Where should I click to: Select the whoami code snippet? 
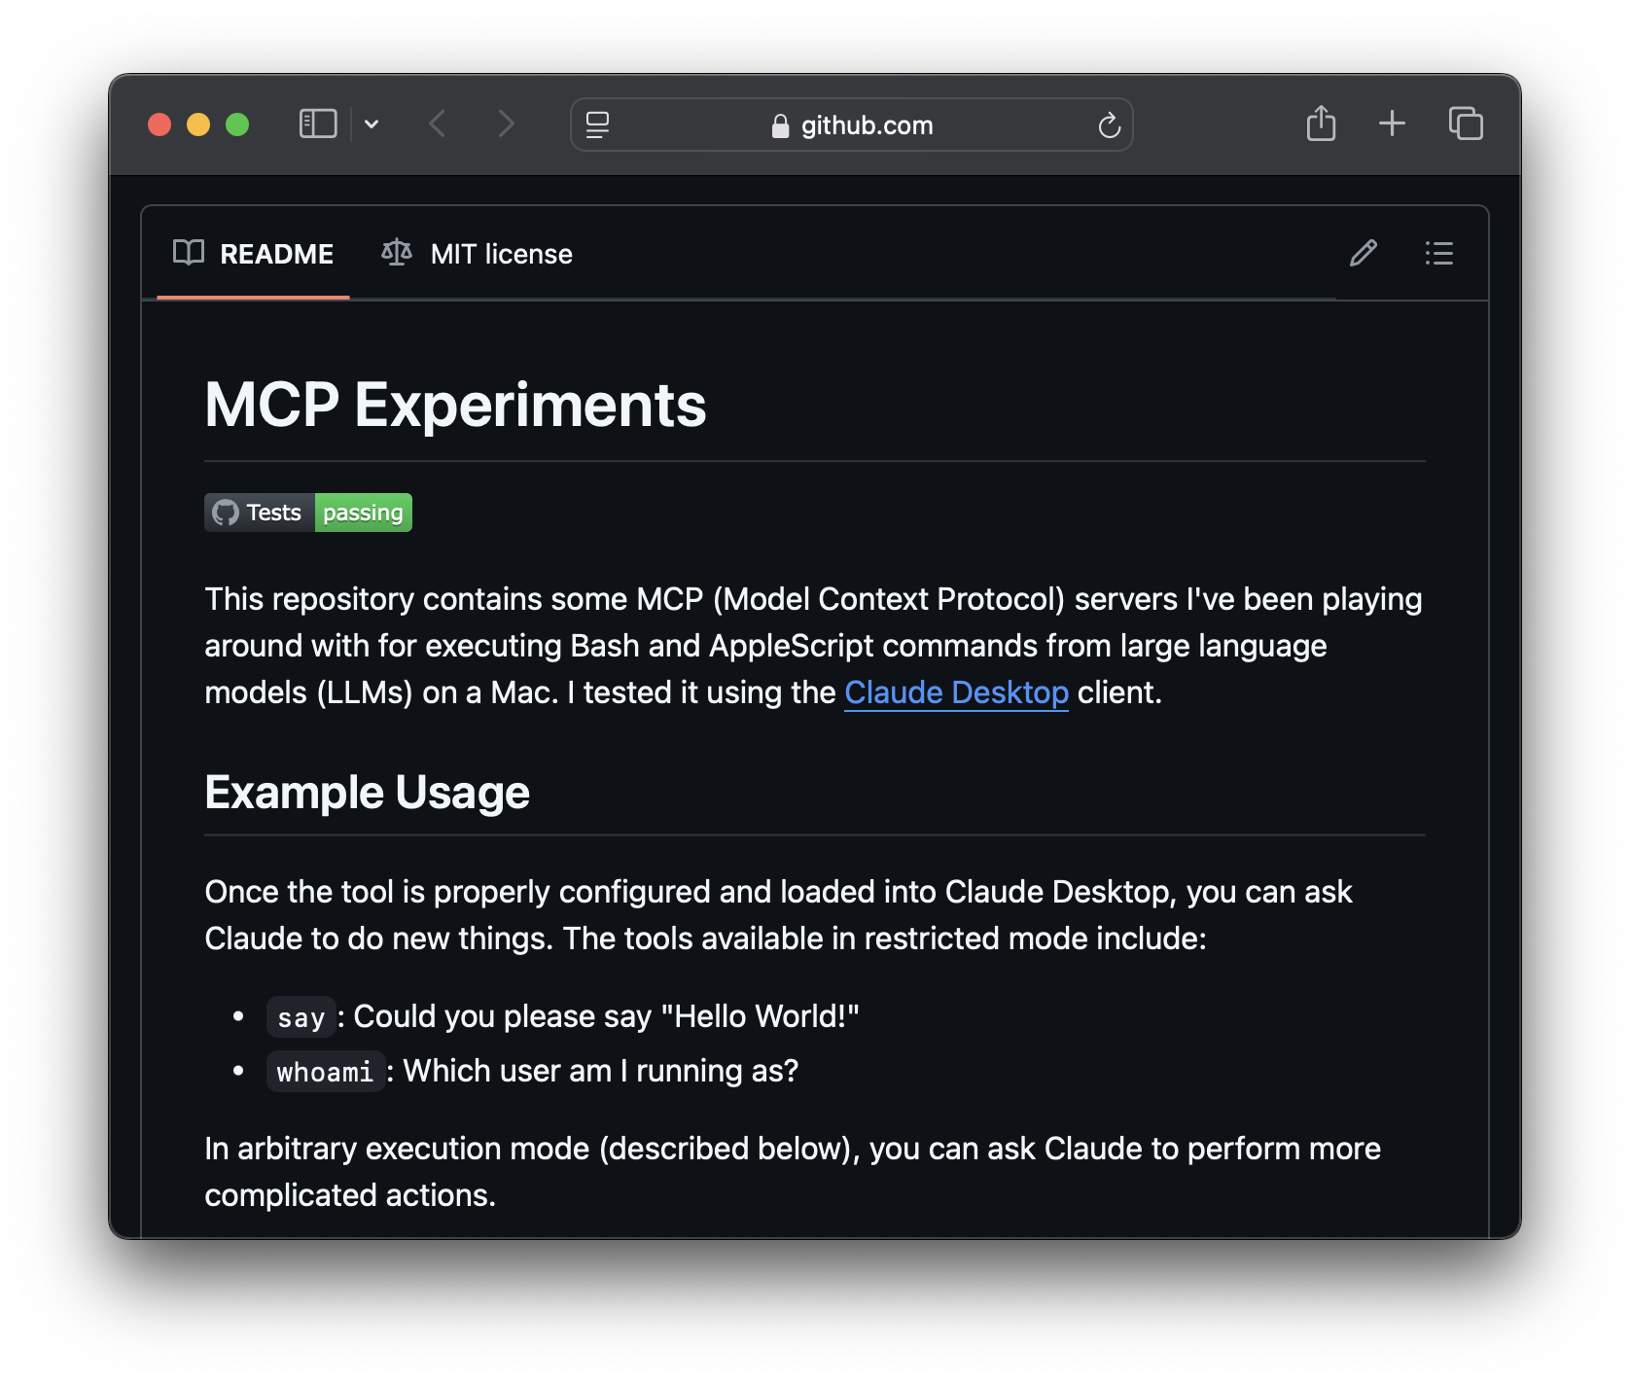coord(325,1072)
